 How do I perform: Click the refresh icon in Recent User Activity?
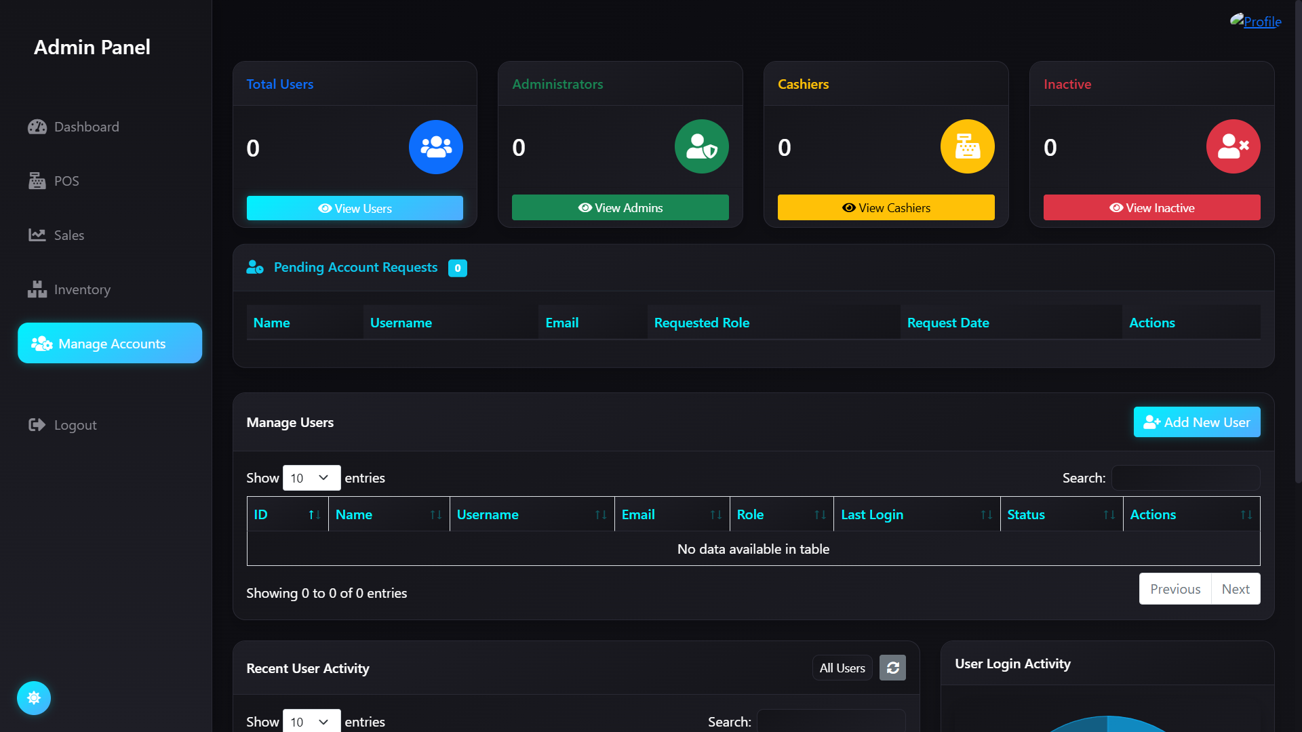pyautogui.click(x=892, y=668)
